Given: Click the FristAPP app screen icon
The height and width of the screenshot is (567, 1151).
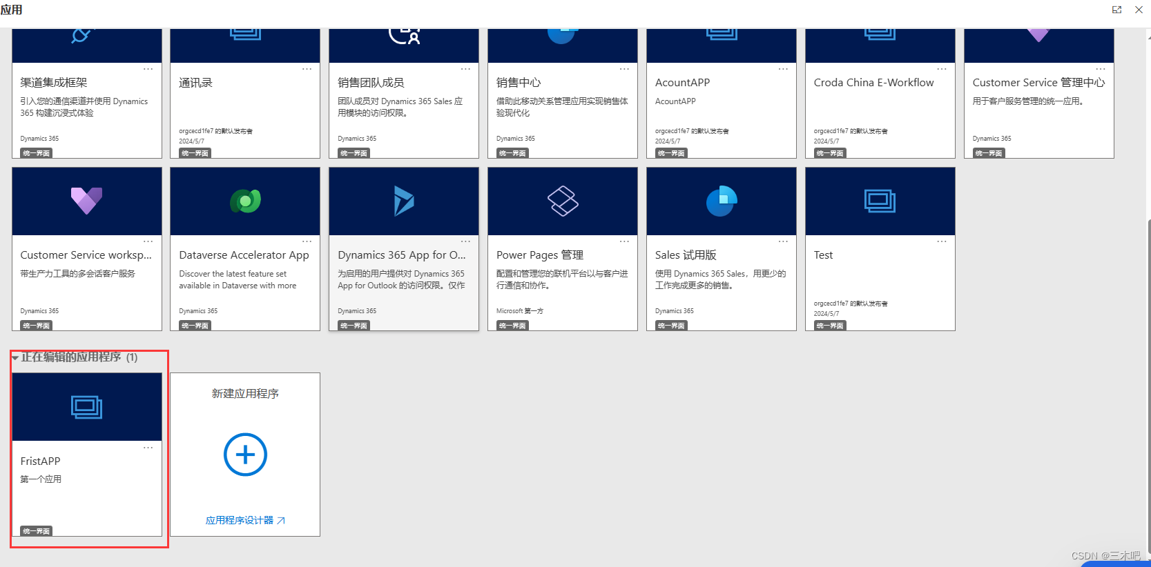Looking at the screenshot, I should tap(87, 407).
